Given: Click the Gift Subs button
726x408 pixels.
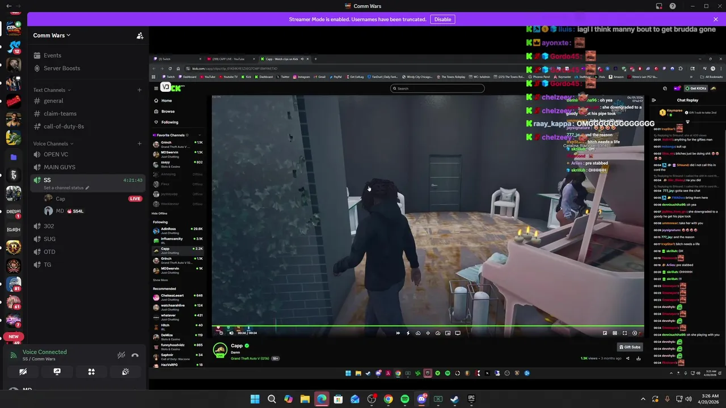Looking at the screenshot, I should 630,347.
